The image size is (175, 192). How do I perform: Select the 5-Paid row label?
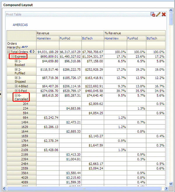22,91
